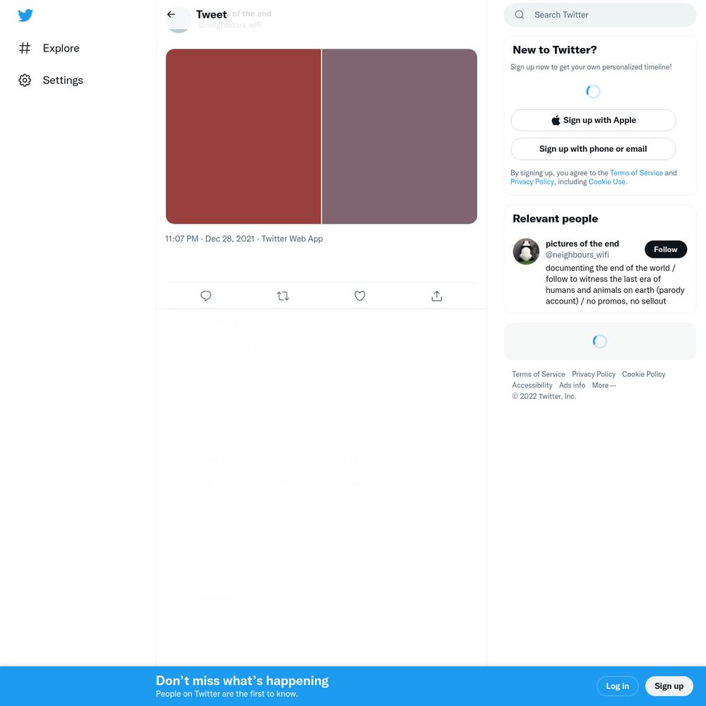Expand the More footer options
Viewport: 706px width, 706px height.
click(x=604, y=385)
